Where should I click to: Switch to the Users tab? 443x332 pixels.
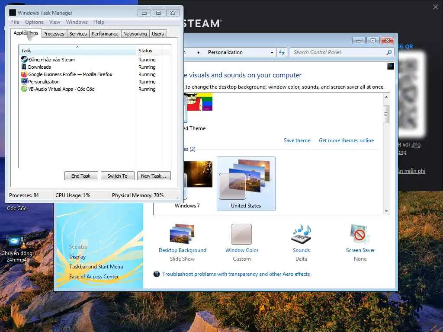157,34
